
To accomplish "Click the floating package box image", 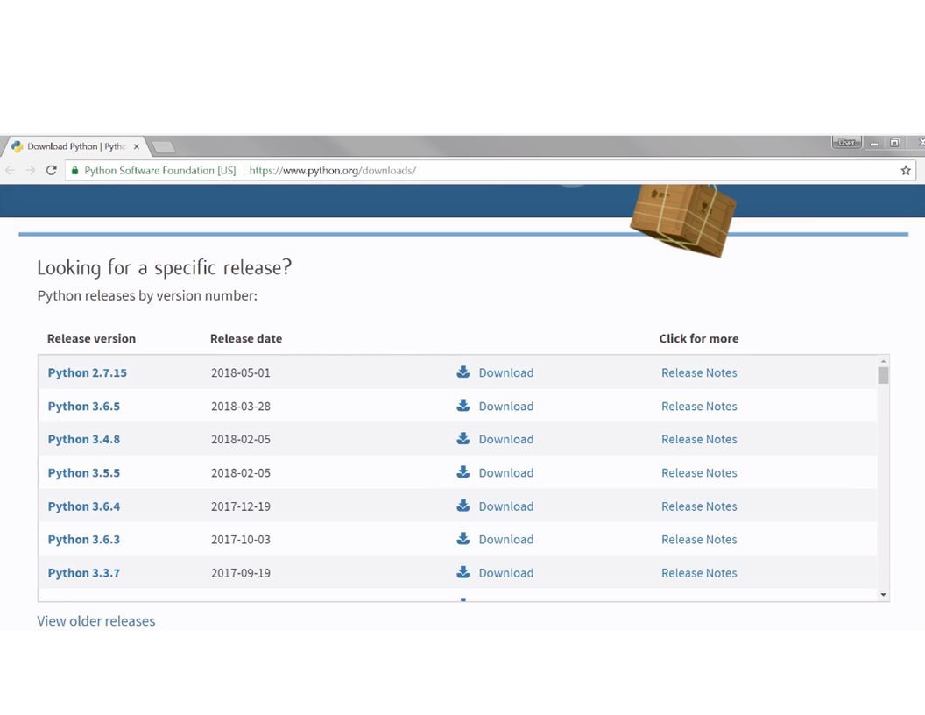I will point(683,220).
